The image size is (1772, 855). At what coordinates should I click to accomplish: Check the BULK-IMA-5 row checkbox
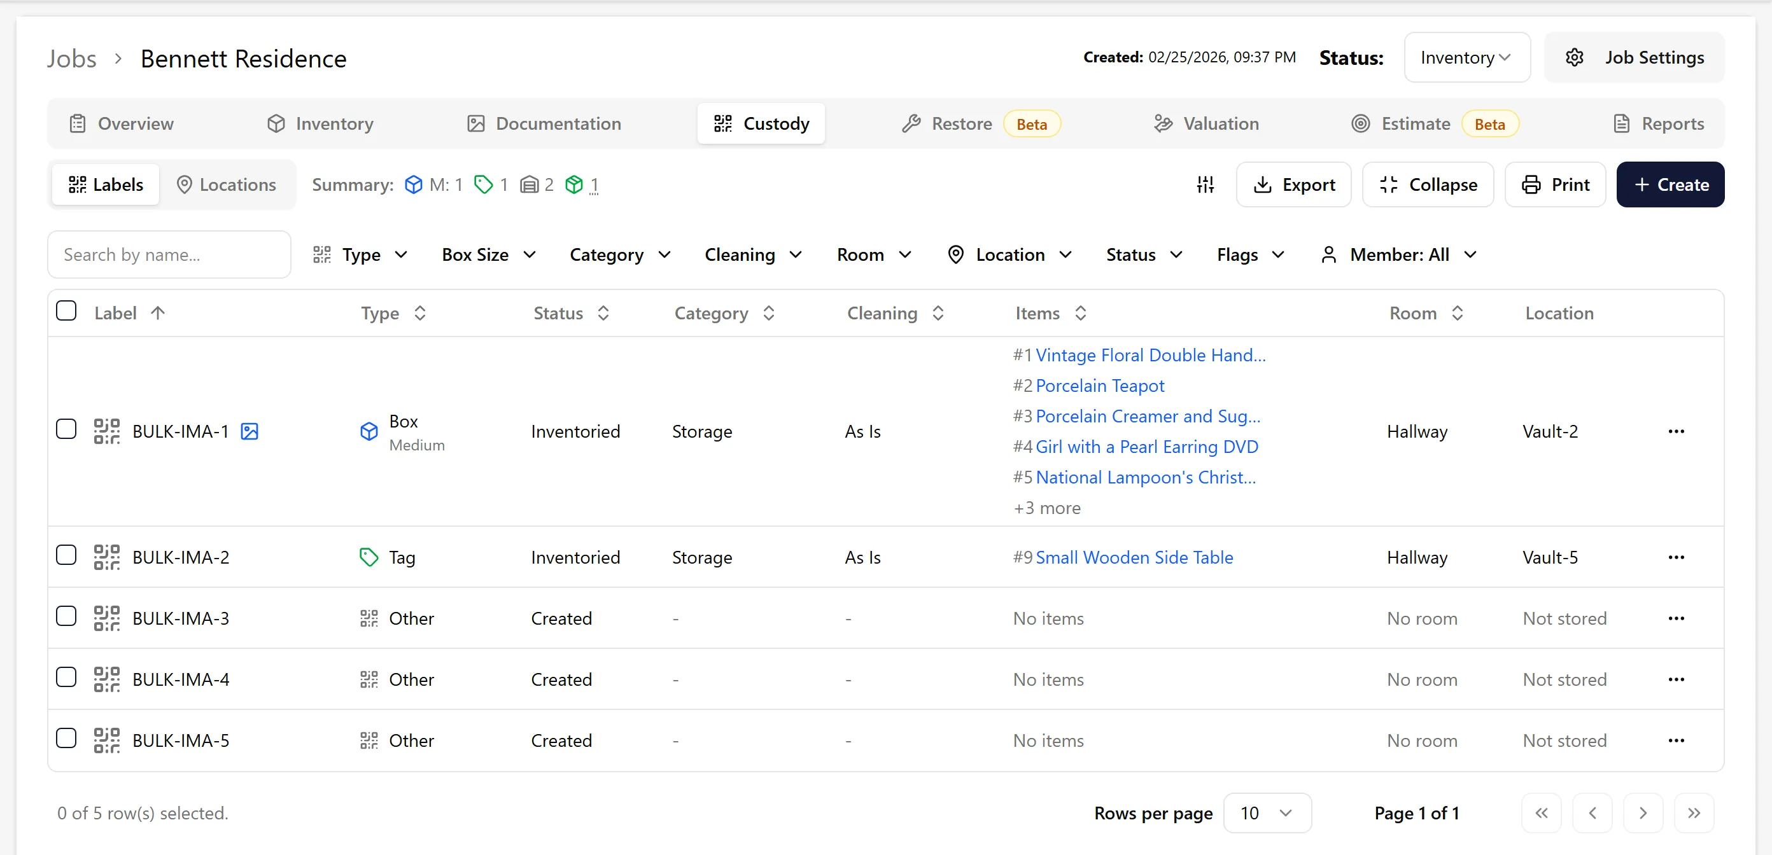tap(66, 739)
